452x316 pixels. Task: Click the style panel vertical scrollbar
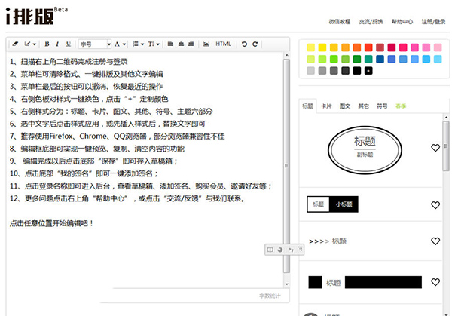[446, 146]
